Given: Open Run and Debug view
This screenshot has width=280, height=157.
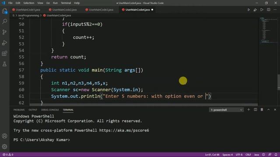Looking at the screenshot, I should click(x=4, y=43).
